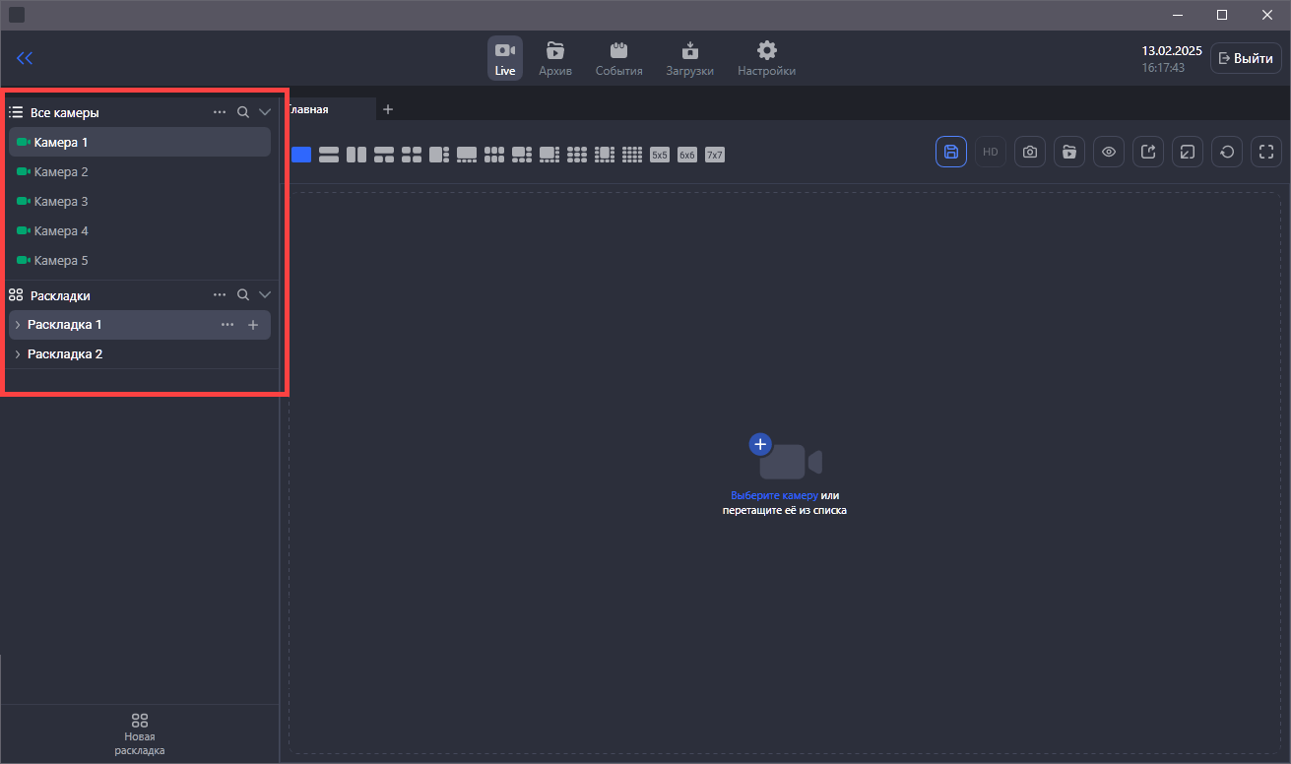Open the Настройки tab
The width and height of the screenshot is (1291, 764).
coord(766,58)
